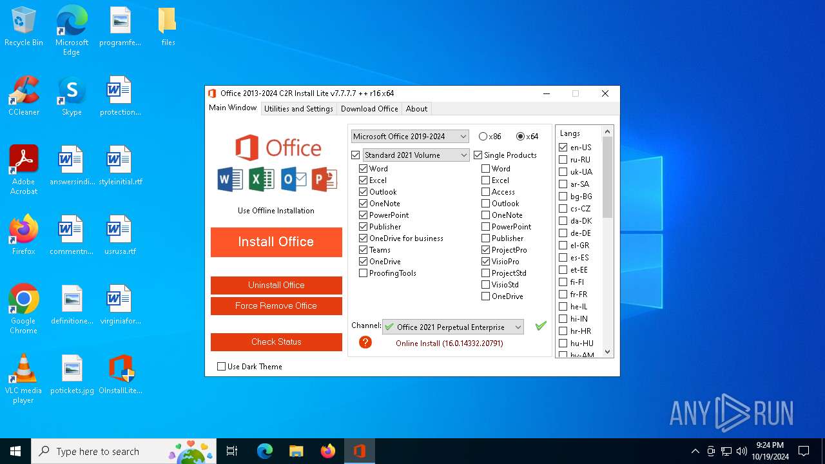Viewport: 825px width, 464px height.
Task: Uncheck VisioPro single product
Action: tap(486, 262)
